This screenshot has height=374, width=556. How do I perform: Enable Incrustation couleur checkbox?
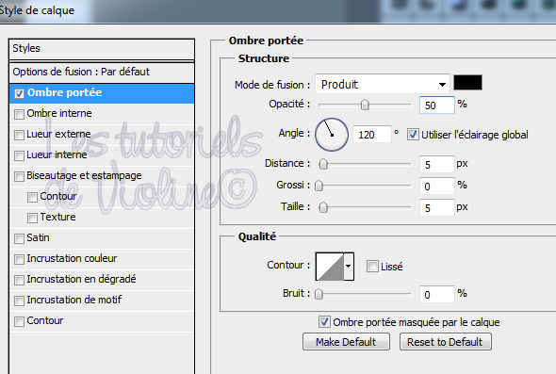[19, 259]
